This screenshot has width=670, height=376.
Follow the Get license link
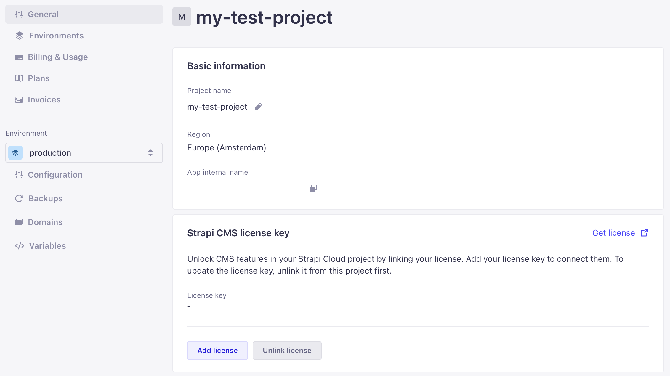[x=620, y=233]
